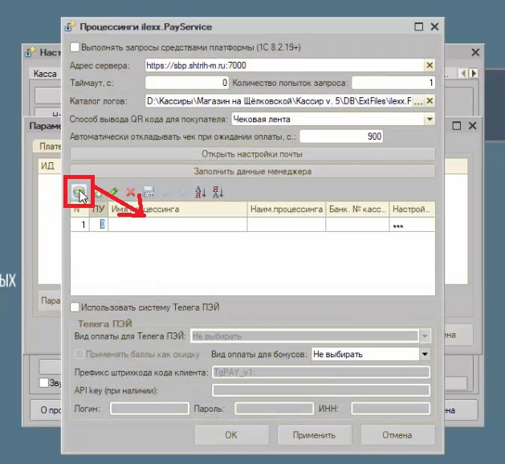Close background Настройки window
This screenshot has width=505, height=464.
coord(475,52)
